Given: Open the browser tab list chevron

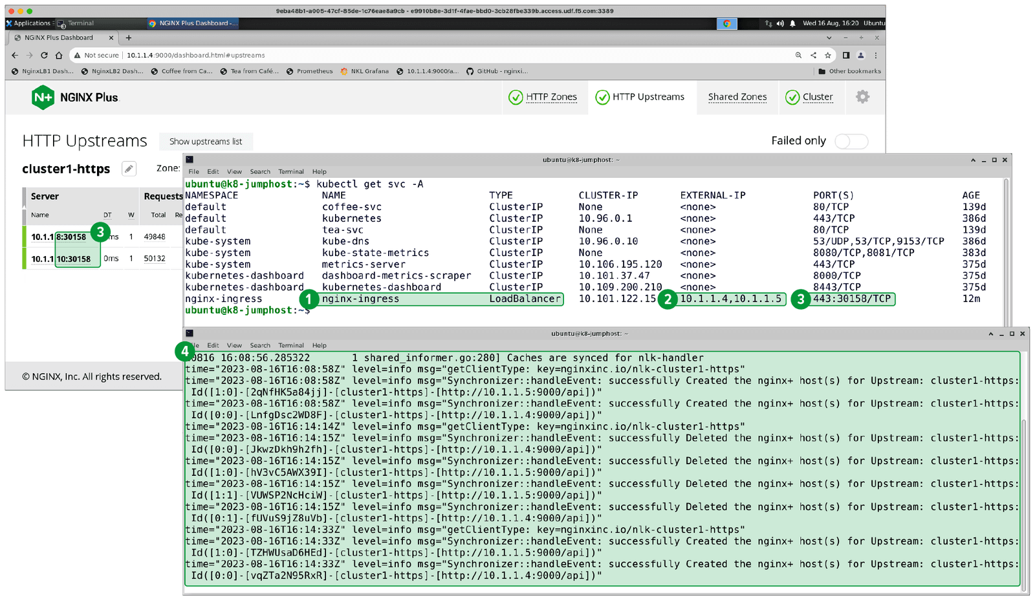Looking at the screenshot, I should [830, 37].
